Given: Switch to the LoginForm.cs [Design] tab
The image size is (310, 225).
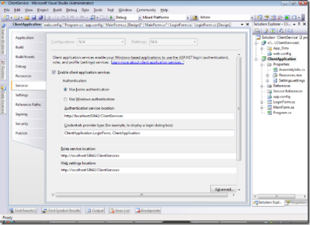Looking at the screenshot, I should [212, 25].
